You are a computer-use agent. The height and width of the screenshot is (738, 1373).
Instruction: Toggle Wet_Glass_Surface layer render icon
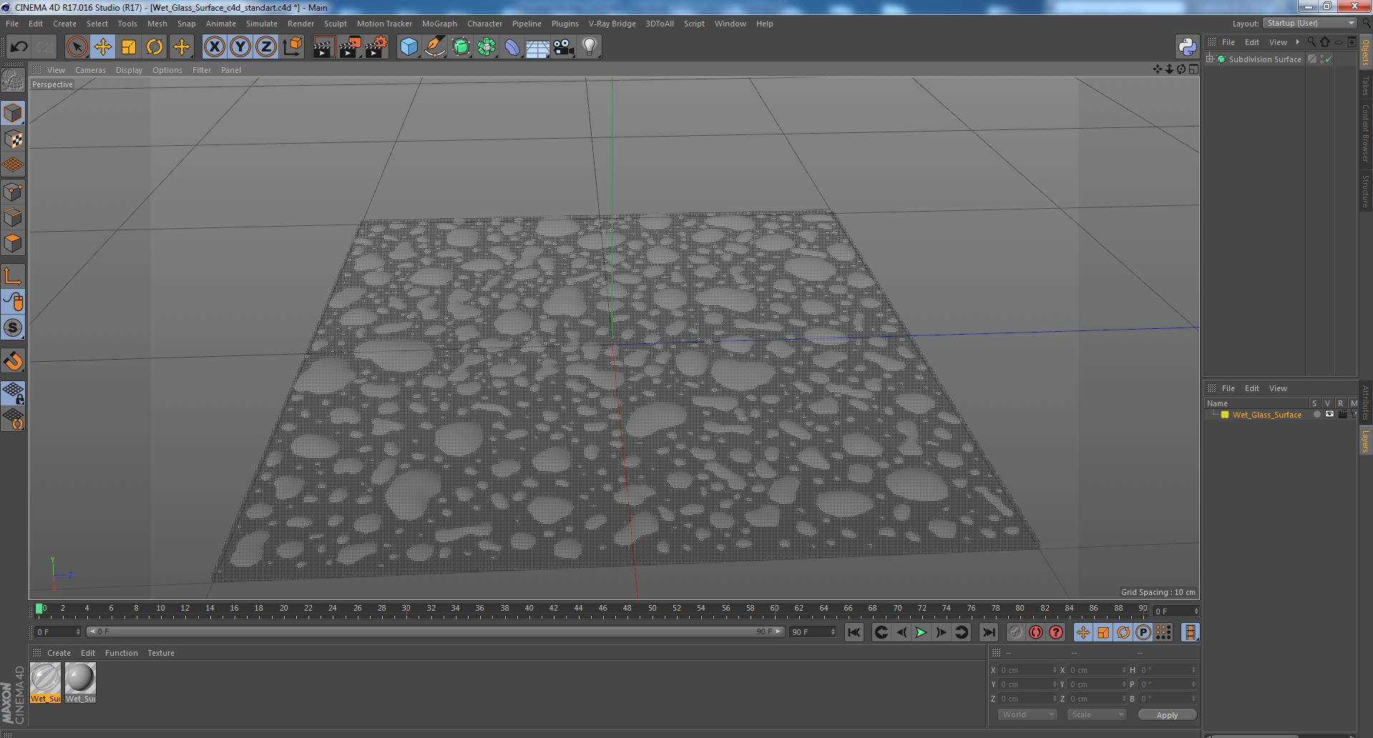1342,415
